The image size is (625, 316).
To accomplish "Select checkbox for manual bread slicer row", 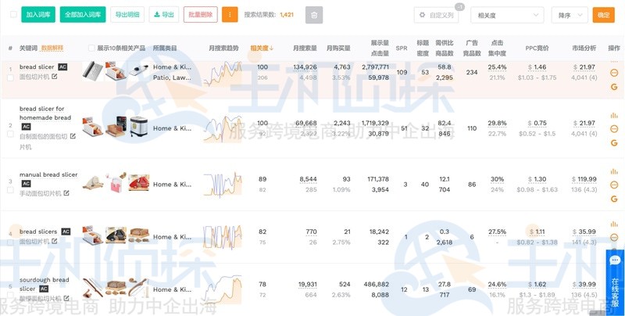I will pos(10,190).
